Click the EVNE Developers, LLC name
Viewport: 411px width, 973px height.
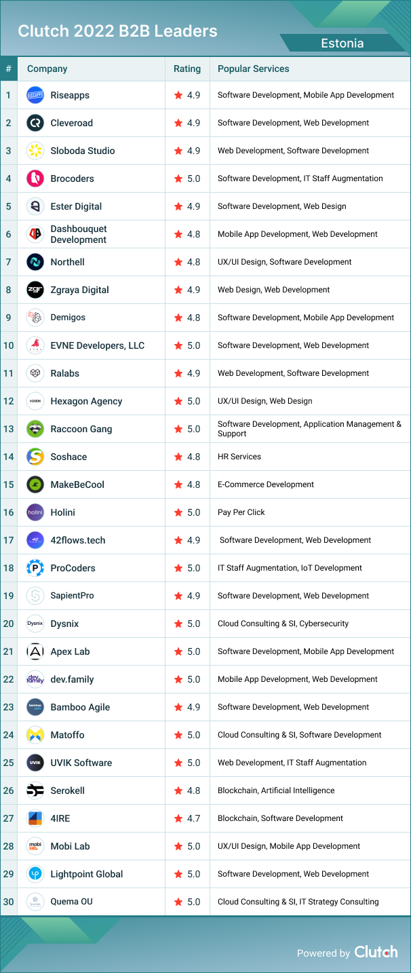[97, 345]
